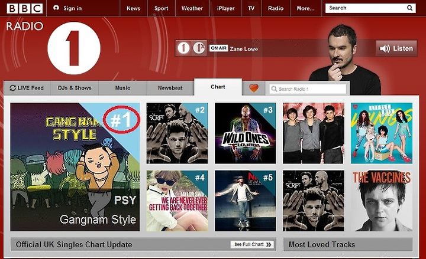Click the speaker icon on Listen button

385,48
